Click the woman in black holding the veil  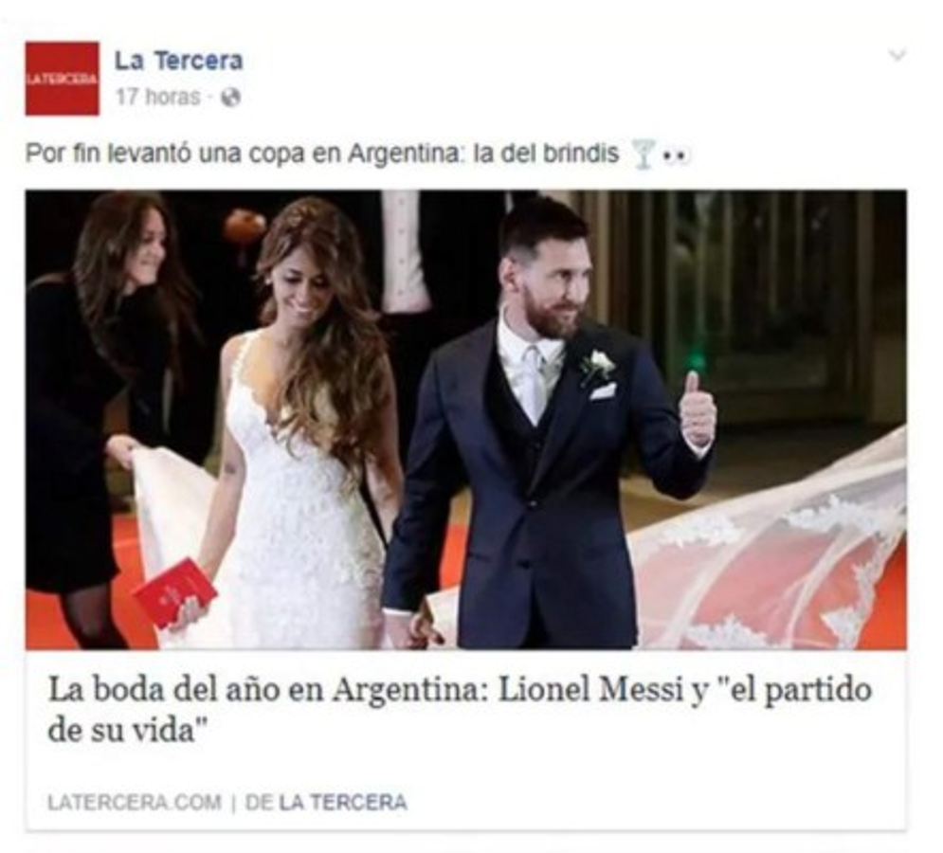click(95, 415)
